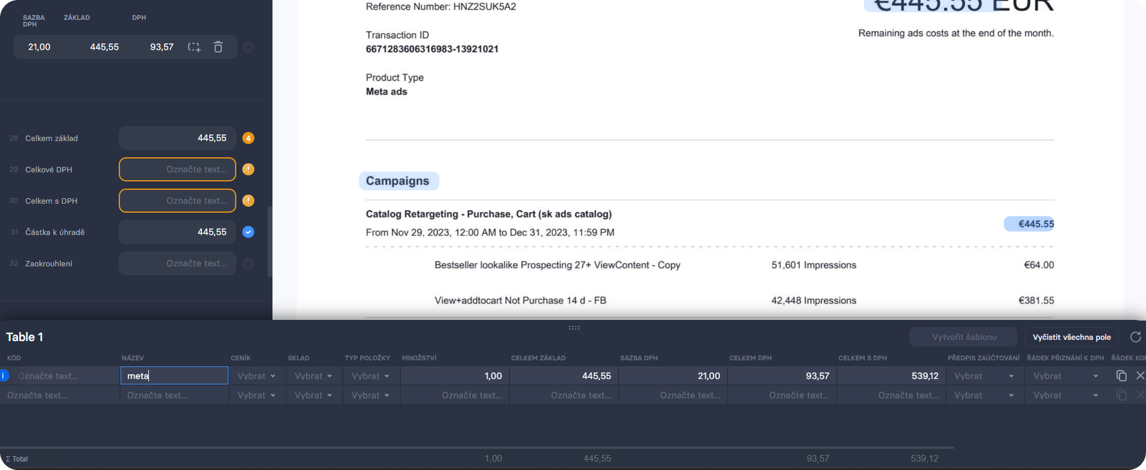Viewport: 1146px width, 470px height.
Task: Click the Vyčistit všechna pole button
Action: [1072, 337]
